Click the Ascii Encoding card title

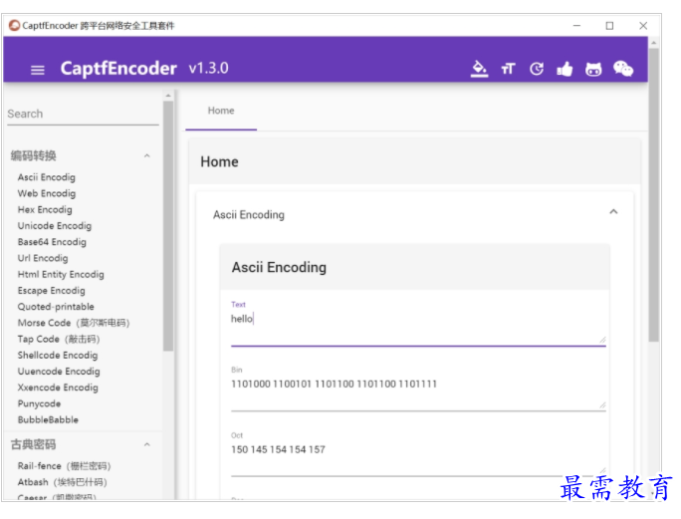point(279,267)
